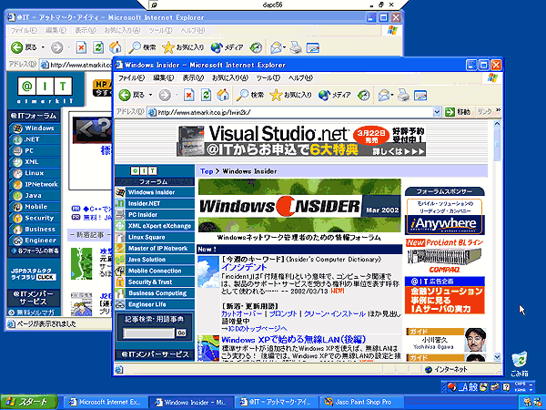Viewport: 546px width, 410px height.
Task: Open Help (ヘルプ) menu in Windows Insider window
Action: point(300,78)
